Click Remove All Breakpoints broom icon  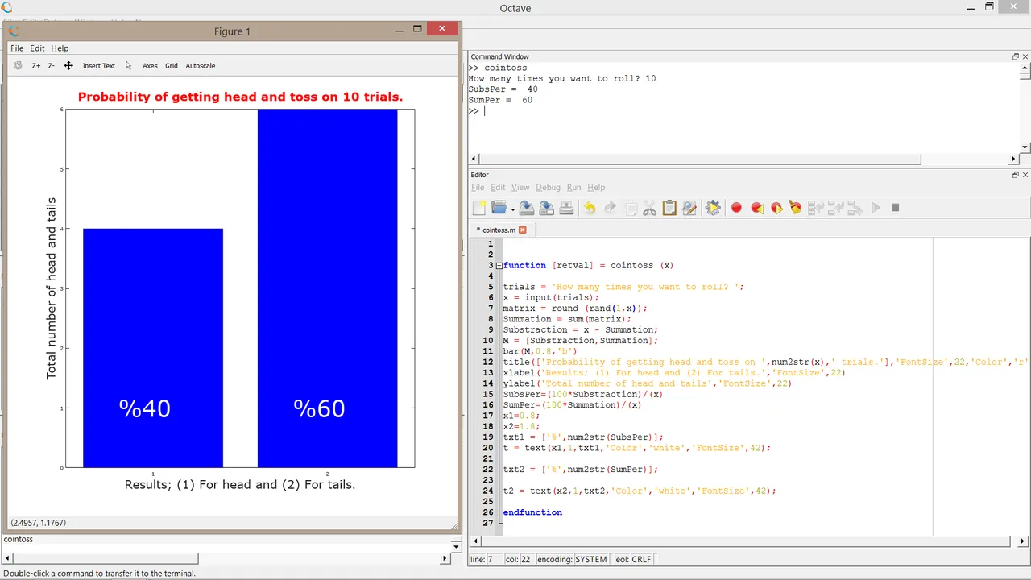[796, 208]
